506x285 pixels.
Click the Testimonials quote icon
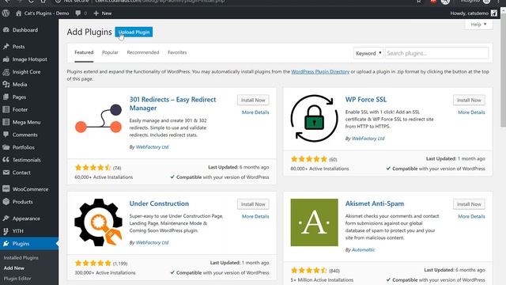pos(6,160)
